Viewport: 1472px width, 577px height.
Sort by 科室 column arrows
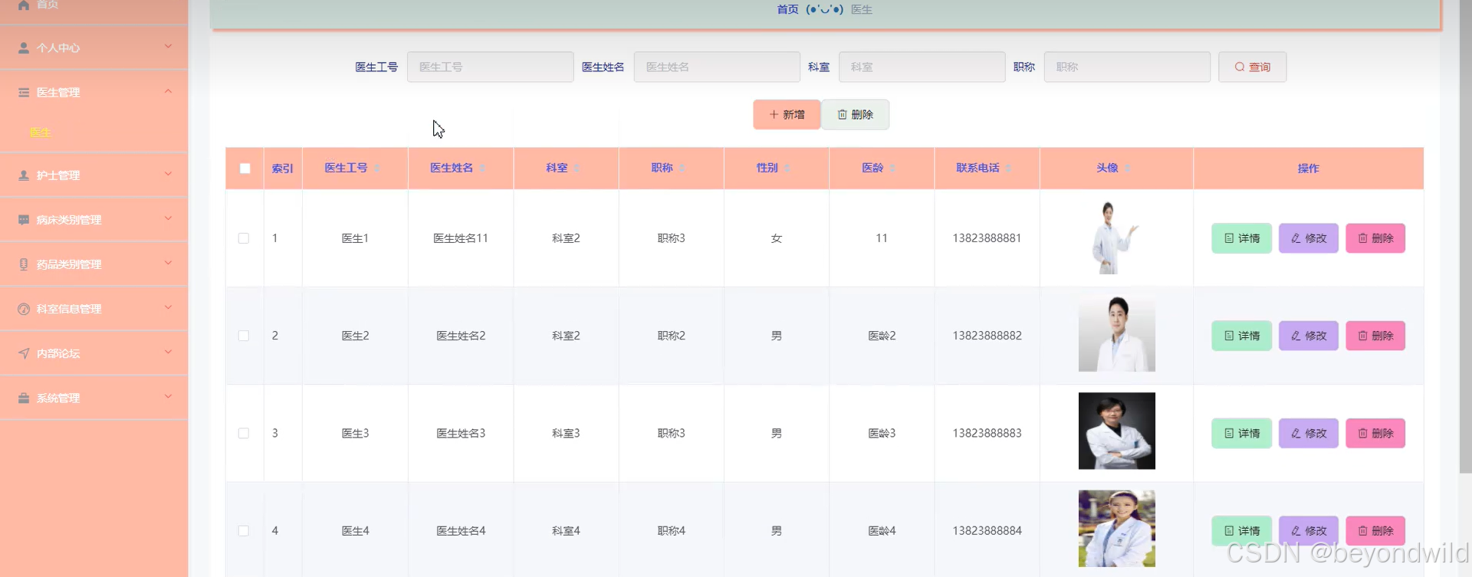pos(577,168)
